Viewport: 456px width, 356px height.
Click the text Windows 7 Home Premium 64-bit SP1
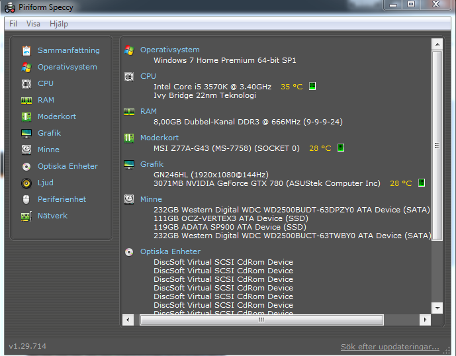225,60
